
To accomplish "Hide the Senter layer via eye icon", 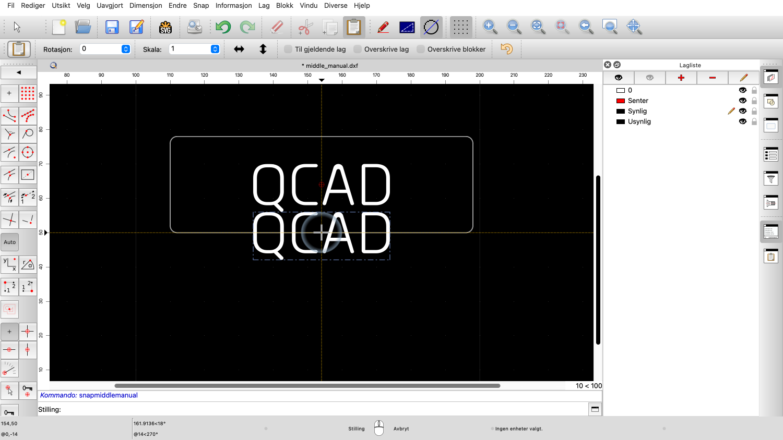I will pos(742,101).
